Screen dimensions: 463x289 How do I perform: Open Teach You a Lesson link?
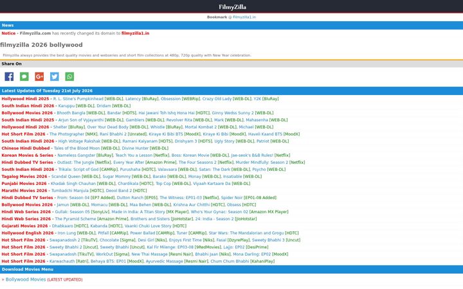pos(134,155)
